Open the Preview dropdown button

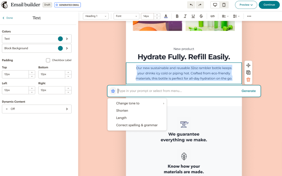pos(246,5)
